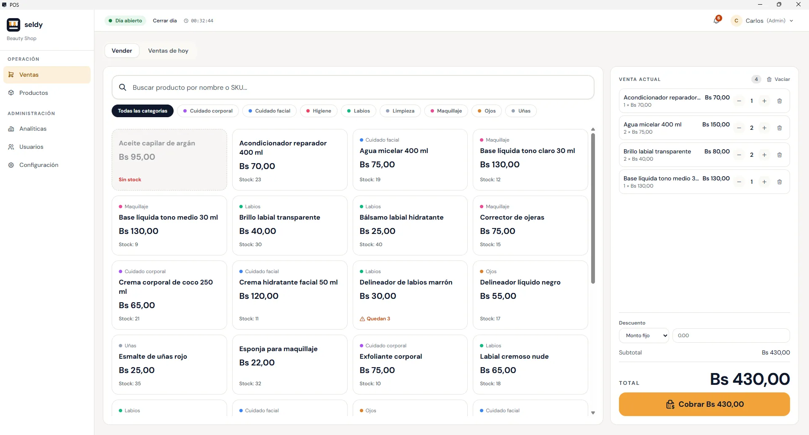Select the Vender tab
This screenshot has height=435, width=809.
(122, 51)
